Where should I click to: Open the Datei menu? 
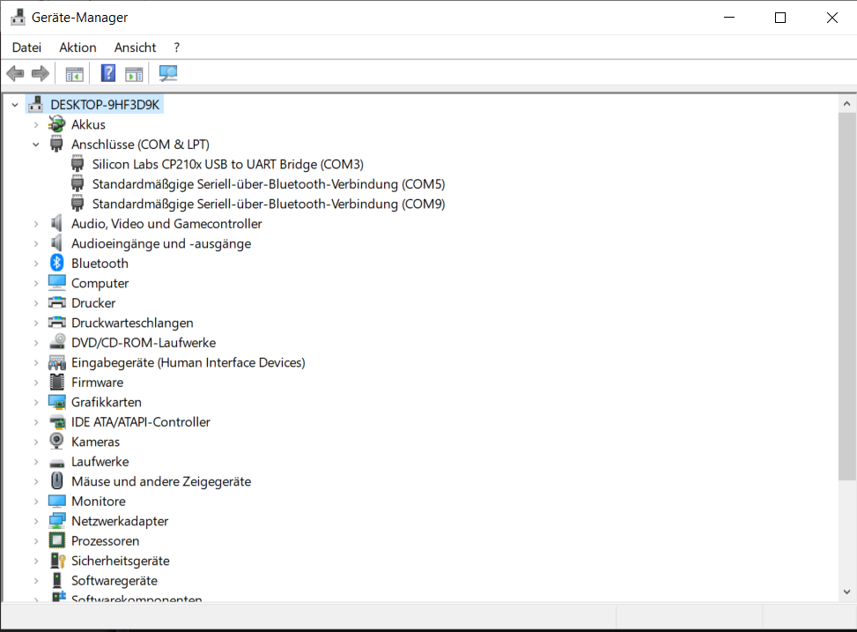[26, 48]
